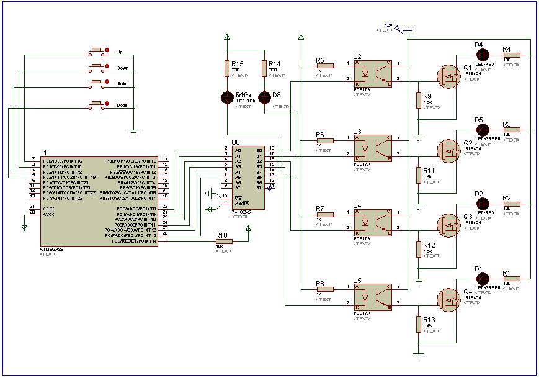The width and height of the screenshot is (539, 378).
Task: Select LED D2 symbol
Action: pos(483,204)
